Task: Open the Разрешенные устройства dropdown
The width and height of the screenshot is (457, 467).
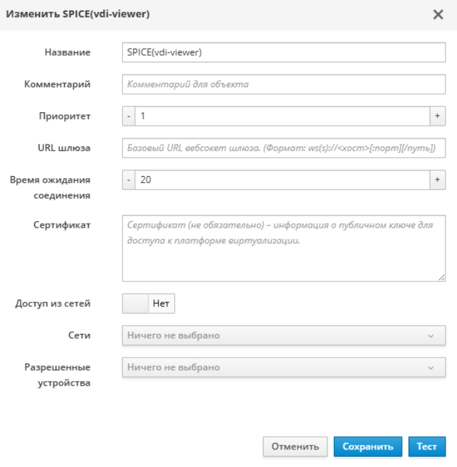Action: click(276, 368)
